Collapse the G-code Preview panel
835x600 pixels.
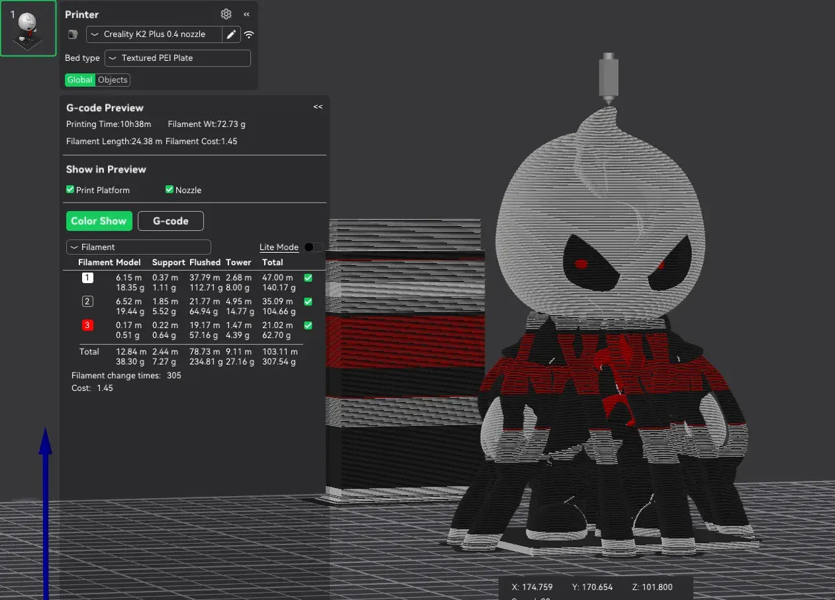pos(318,107)
